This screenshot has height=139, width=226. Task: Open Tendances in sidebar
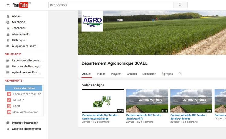[19, 28]
